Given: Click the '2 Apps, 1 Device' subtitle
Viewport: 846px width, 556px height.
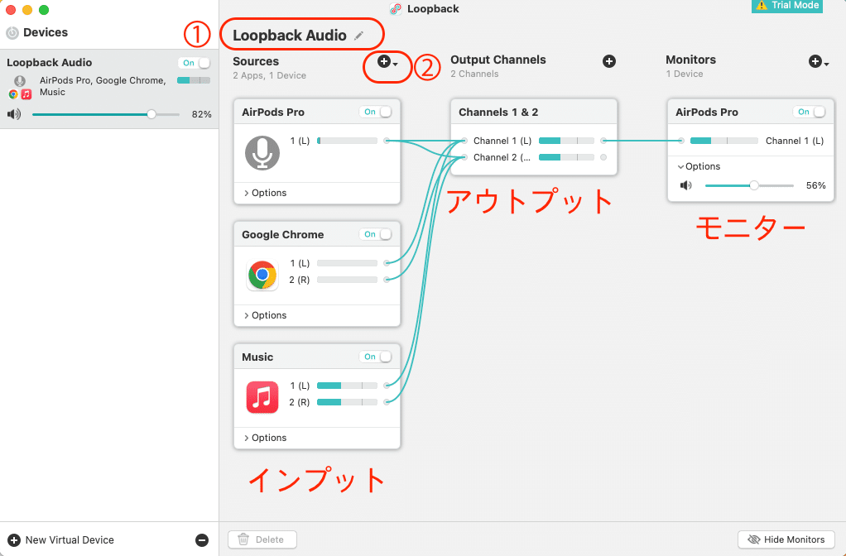Looking at the screenshot, I should [x=269, y=75].
